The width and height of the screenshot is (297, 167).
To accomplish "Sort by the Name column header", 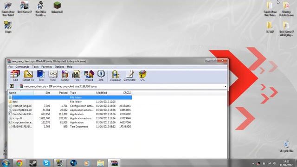I will coord(21,93).
